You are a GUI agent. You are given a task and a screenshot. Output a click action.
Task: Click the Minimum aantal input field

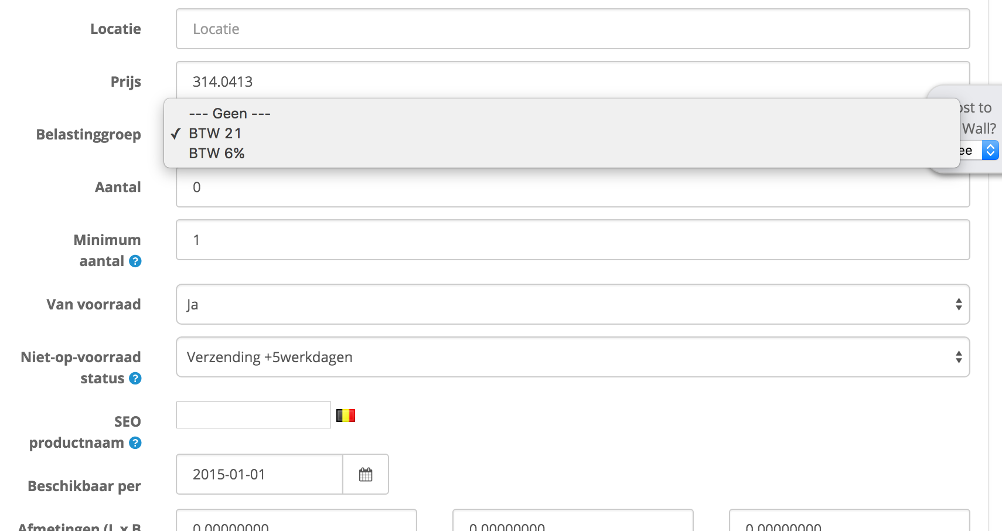(x=572, y=240)
